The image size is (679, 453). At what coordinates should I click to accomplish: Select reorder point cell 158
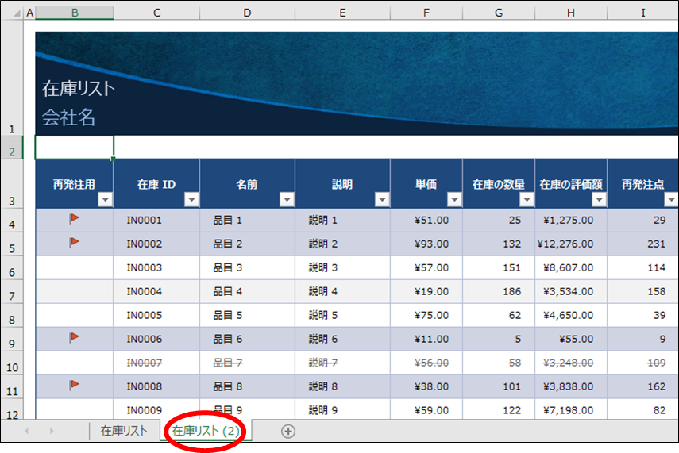(x=643, y=292)
